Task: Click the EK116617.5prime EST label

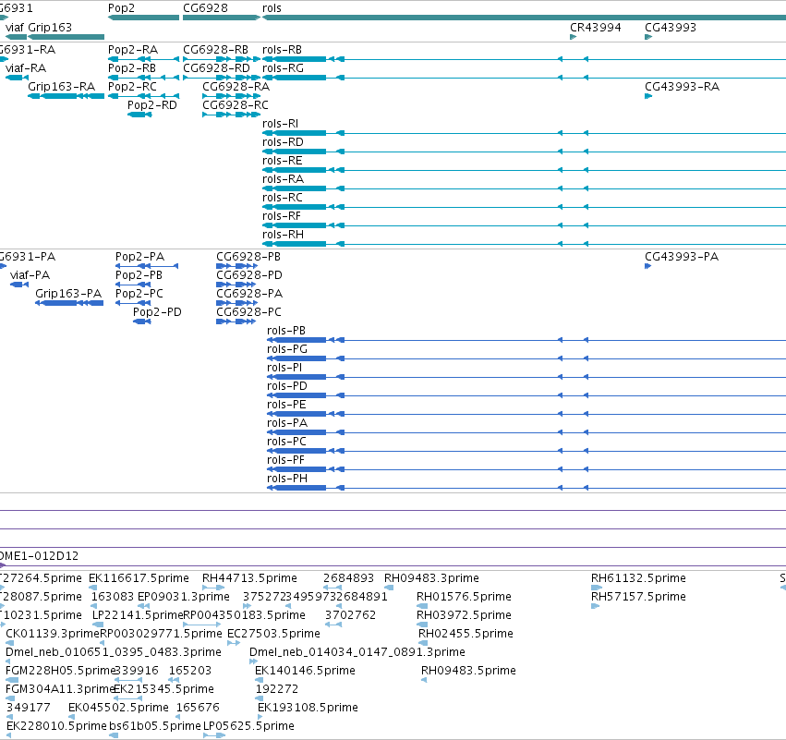Action: 139,578
